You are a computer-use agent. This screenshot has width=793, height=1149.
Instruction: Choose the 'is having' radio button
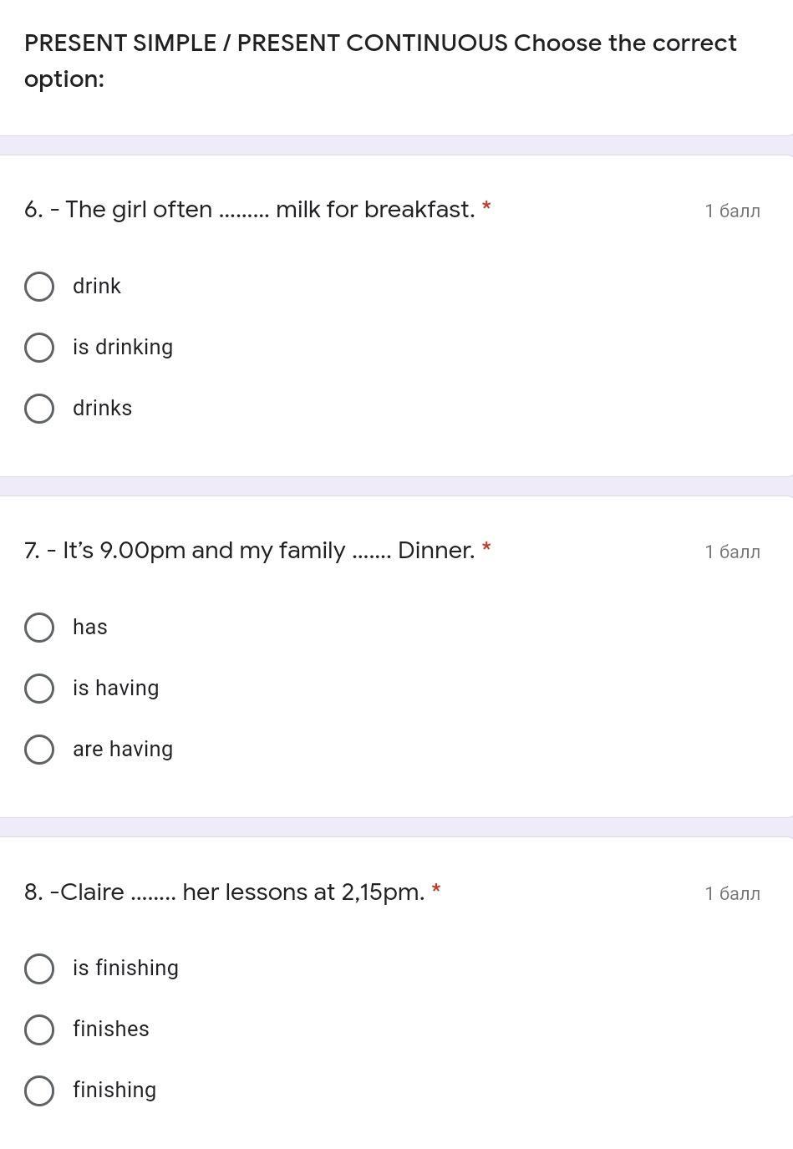click(39, 689)
